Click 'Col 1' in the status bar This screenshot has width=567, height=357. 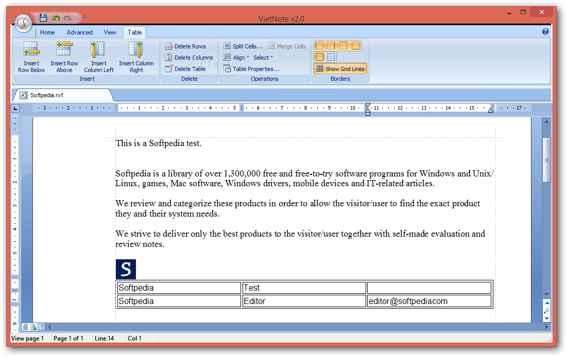click(134, 338)
